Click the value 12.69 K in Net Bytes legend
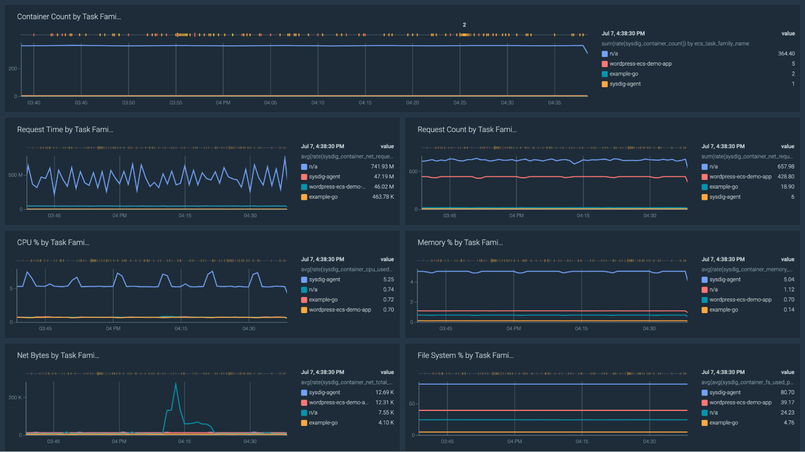 pos(385,392)
